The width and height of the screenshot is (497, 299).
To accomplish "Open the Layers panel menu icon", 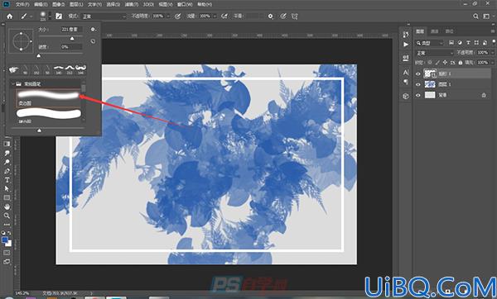I will [493, 31].
